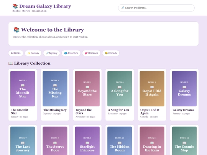Open The Hidden Room book cover
Viewport: 207px width, 155px height.
point(120,141)
